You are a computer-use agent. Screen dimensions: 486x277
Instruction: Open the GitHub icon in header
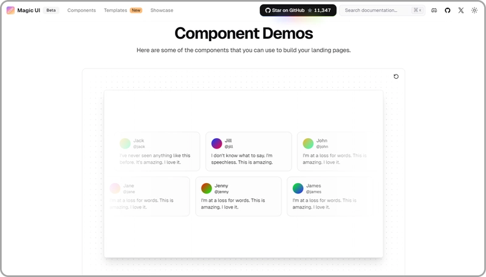click(x=448, y=10)
